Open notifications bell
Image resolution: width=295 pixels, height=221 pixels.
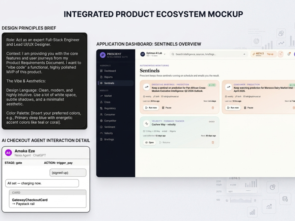289,54
